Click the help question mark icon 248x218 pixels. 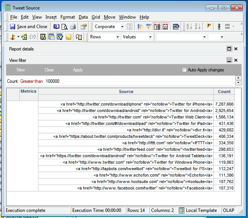tap(33, 37)
